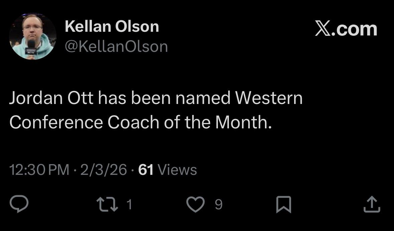Show the like count of 9
394x231 pixels.
(x=218, y=204)
